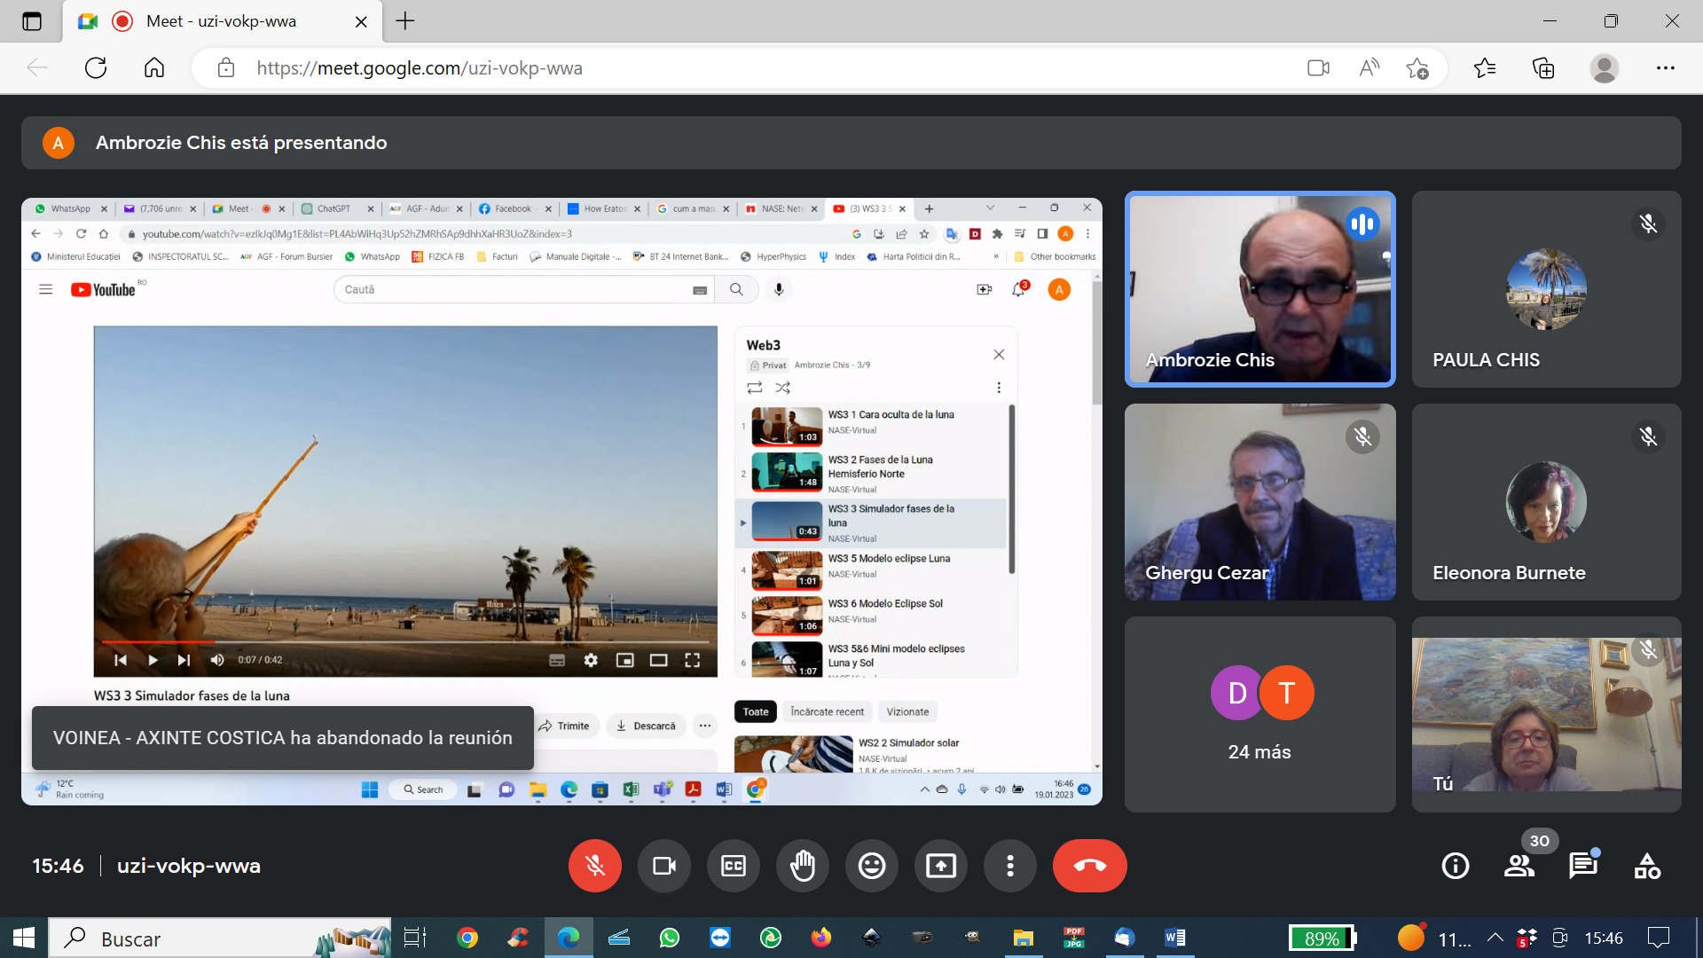Open Edge Settings and more menu
Image resolution: width=1703 pixels, height=958 pixels.
pyautogui.click(x=1666, y=68)
